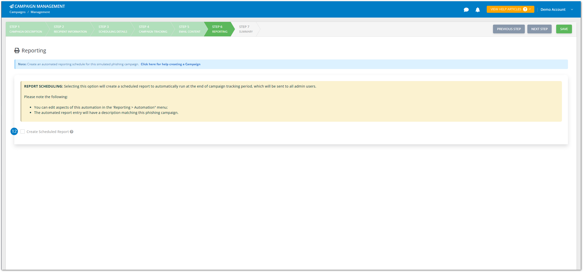Open the campaign creation help link
The width and height of the screenshot is (583, 272).
171,64
